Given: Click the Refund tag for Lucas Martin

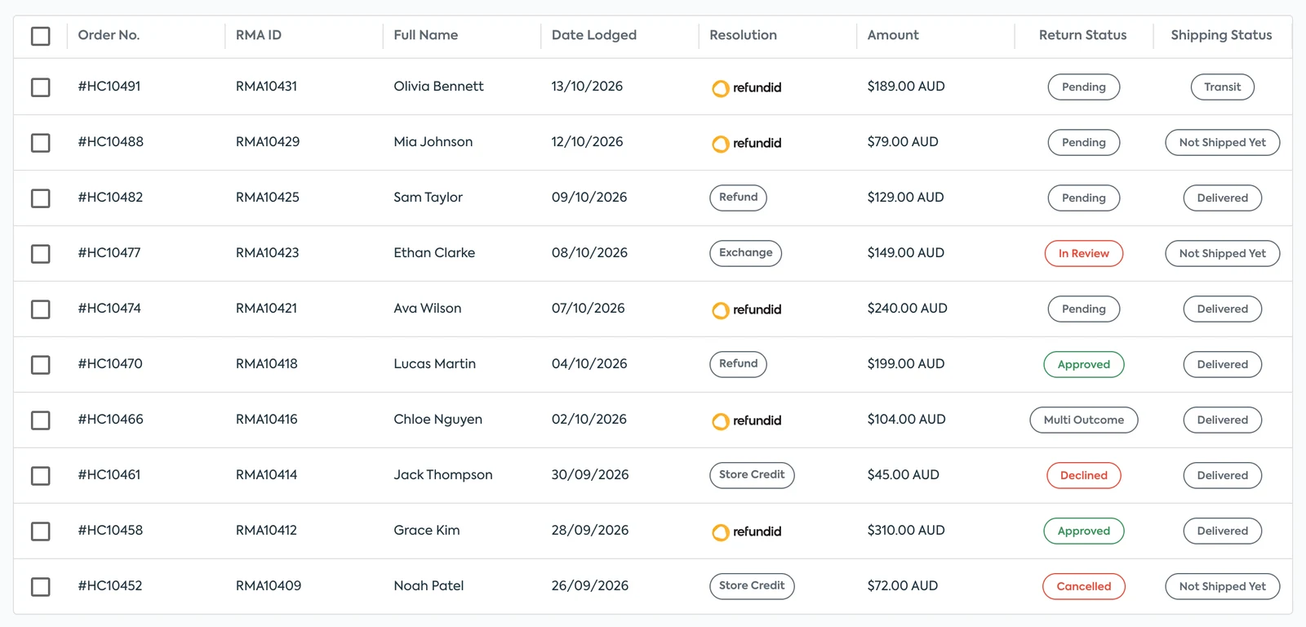Looking at the screenshot, I should [738, 364].
